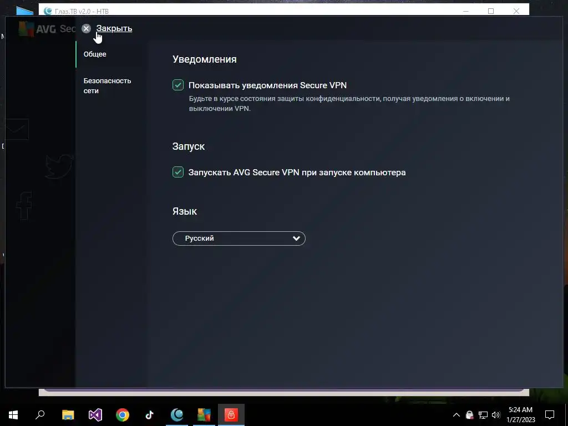
Task: Click the AVG logo in the header
Action: 27,29
